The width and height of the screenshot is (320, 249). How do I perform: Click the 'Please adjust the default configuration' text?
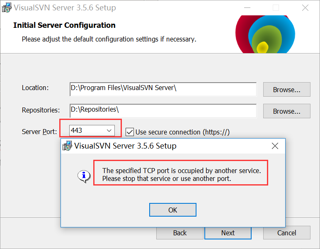tap(109, 39)
